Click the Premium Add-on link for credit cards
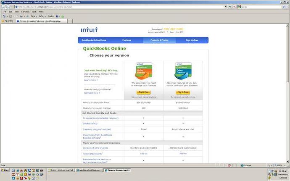 pos(183,154)
